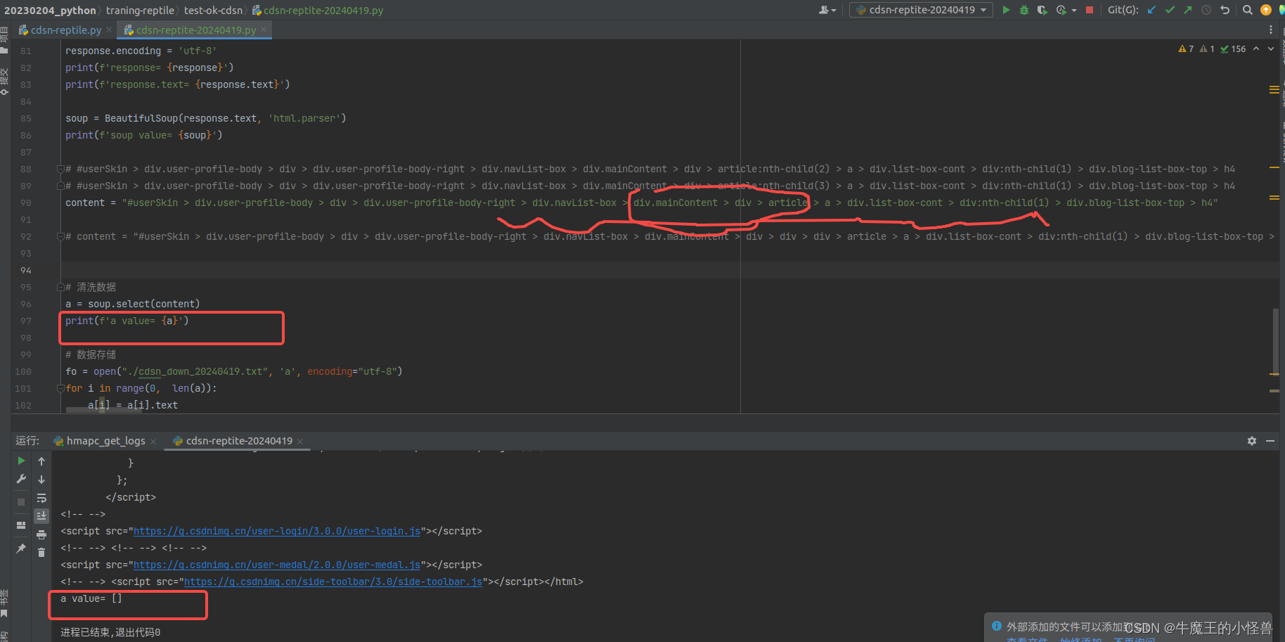1285x642 pixels.
Task: Expand the profiler options dropdown arrow
Action: 1074,11
